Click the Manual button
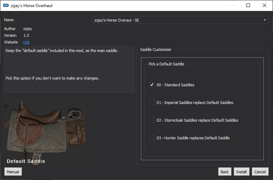This screenshot has width=273, height=180. 13,172
